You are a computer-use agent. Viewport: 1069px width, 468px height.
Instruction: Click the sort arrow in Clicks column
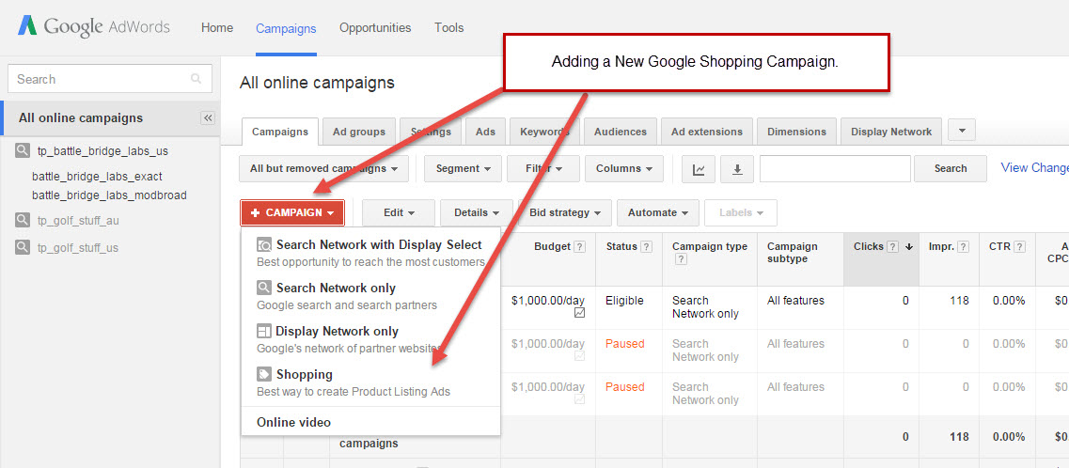click(x=909, y=246)
